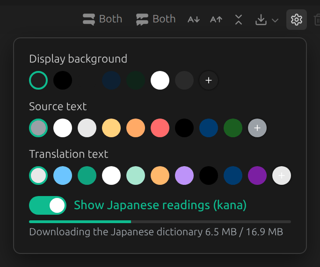
Task: Choose dark green for Display background
Action: [x=136, y=80]
